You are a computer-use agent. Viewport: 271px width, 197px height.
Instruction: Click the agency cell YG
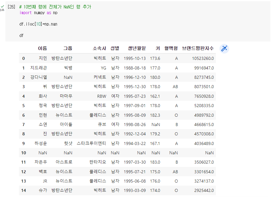[103, 68]
